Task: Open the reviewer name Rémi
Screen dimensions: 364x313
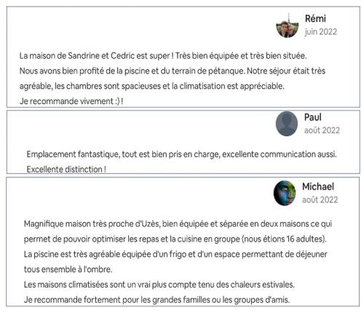Action: pyautogui.click(x=315, y=19)
